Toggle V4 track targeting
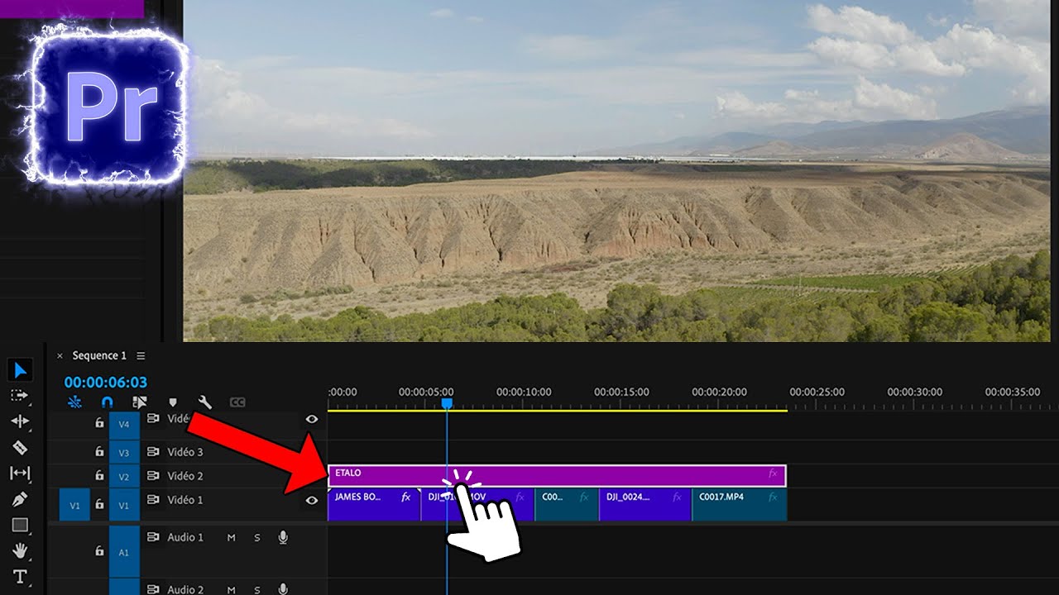The height and width of the screenshot is (595, 1059). coord(124,424)
